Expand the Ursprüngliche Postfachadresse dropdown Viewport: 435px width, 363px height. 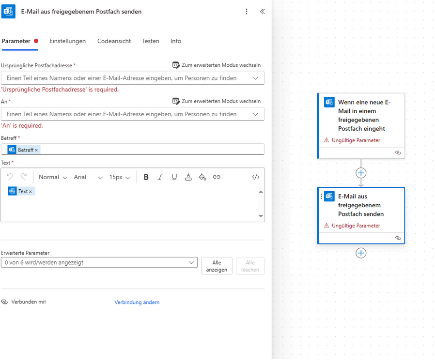coord(255,78)
